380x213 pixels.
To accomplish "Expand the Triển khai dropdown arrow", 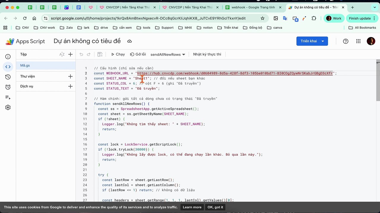I will pyautogui.click(x=323, y=41).
